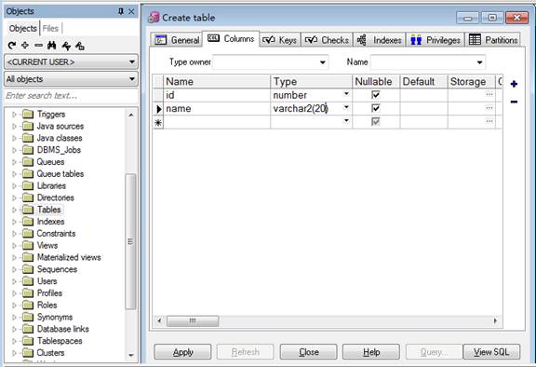This screenshot has height=367, width=536.
Task: Select DBMS_Jobs in the object tree
Action: pos(59,150)
